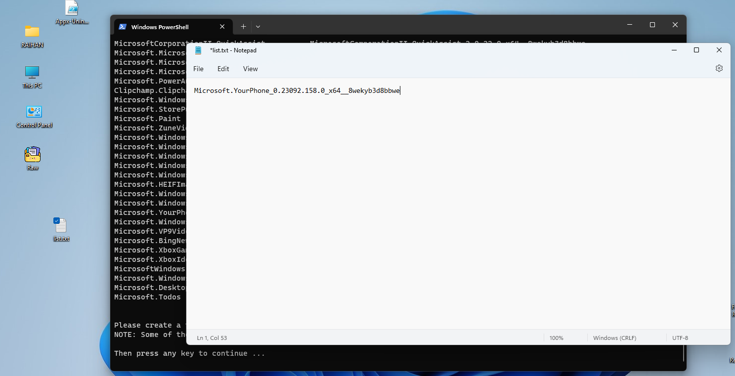Click the Ln 1, Col 53 status indicator
Screen dimensions: 735x376
click(212, 338)
